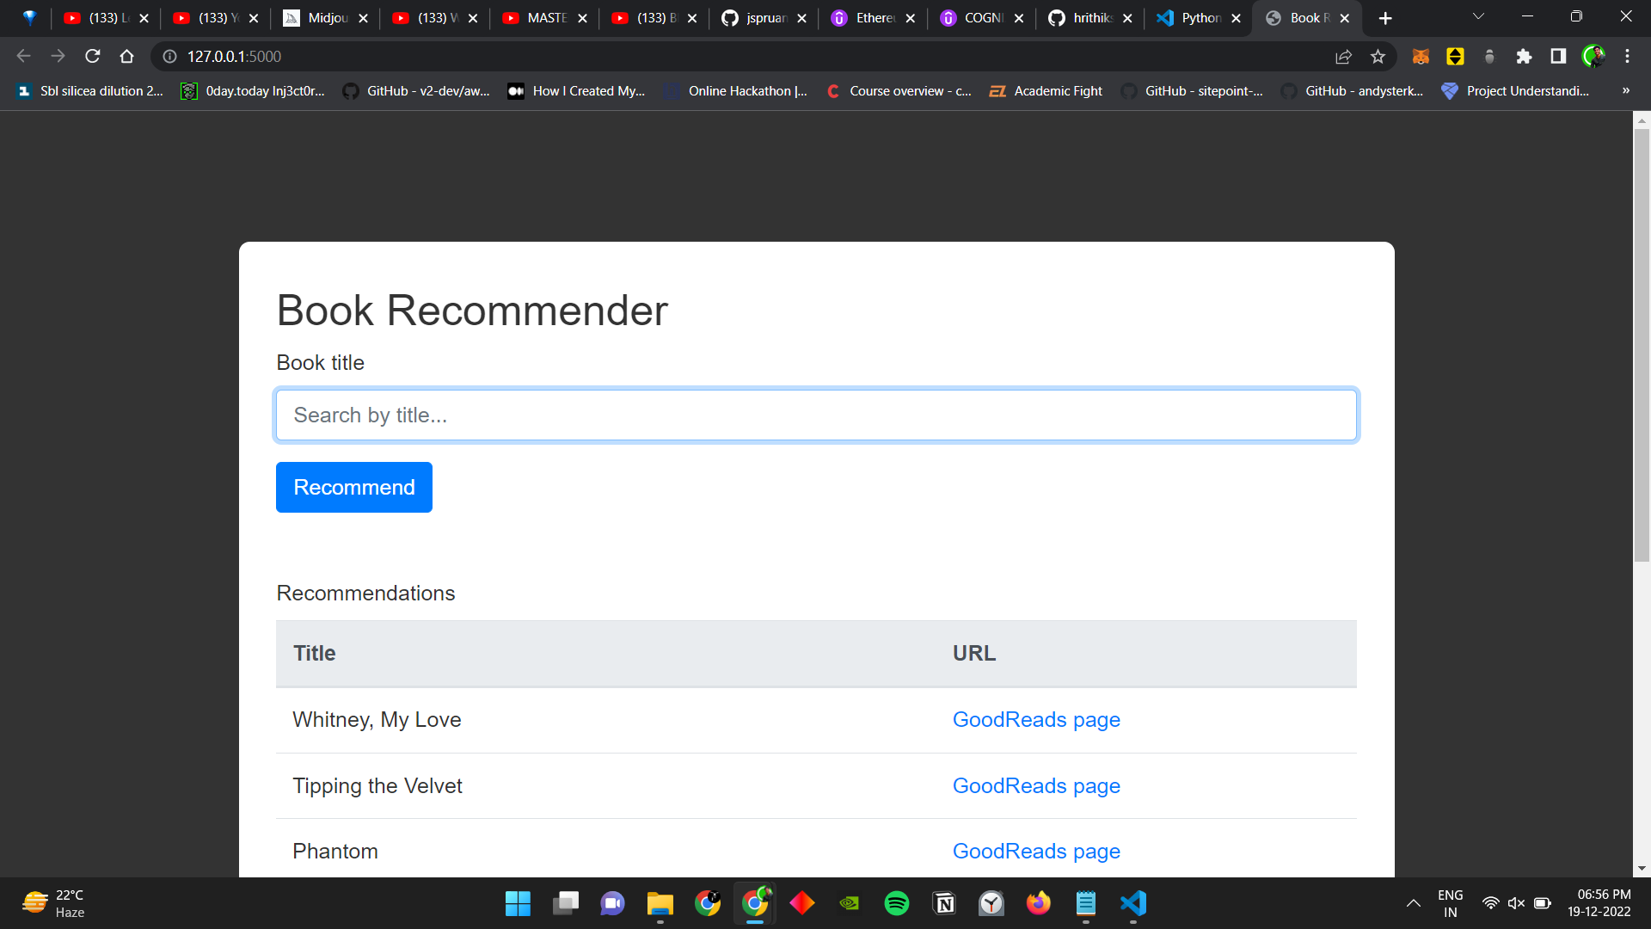The width and height of the screenshot is (1651, 929).
Task: Open the Windows Start menu
Action: (518, 903)
